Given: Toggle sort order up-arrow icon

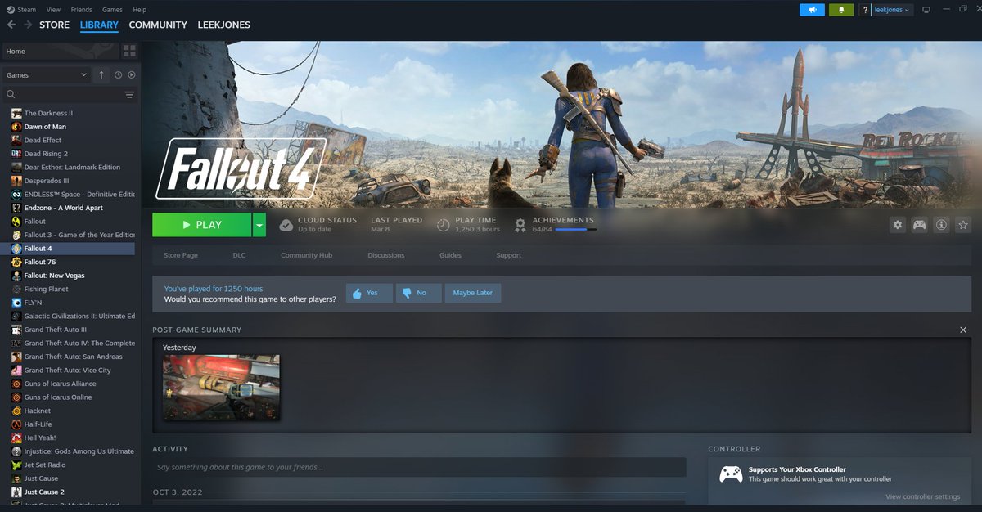Looking at the screenshot, I should click(101, 74).
